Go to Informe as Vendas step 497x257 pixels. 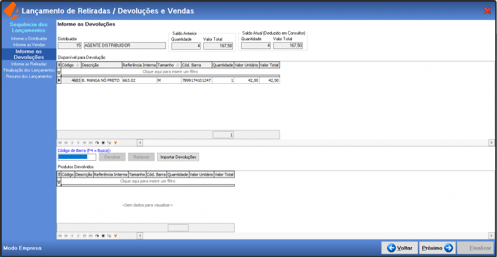click(x=29, y=45)
